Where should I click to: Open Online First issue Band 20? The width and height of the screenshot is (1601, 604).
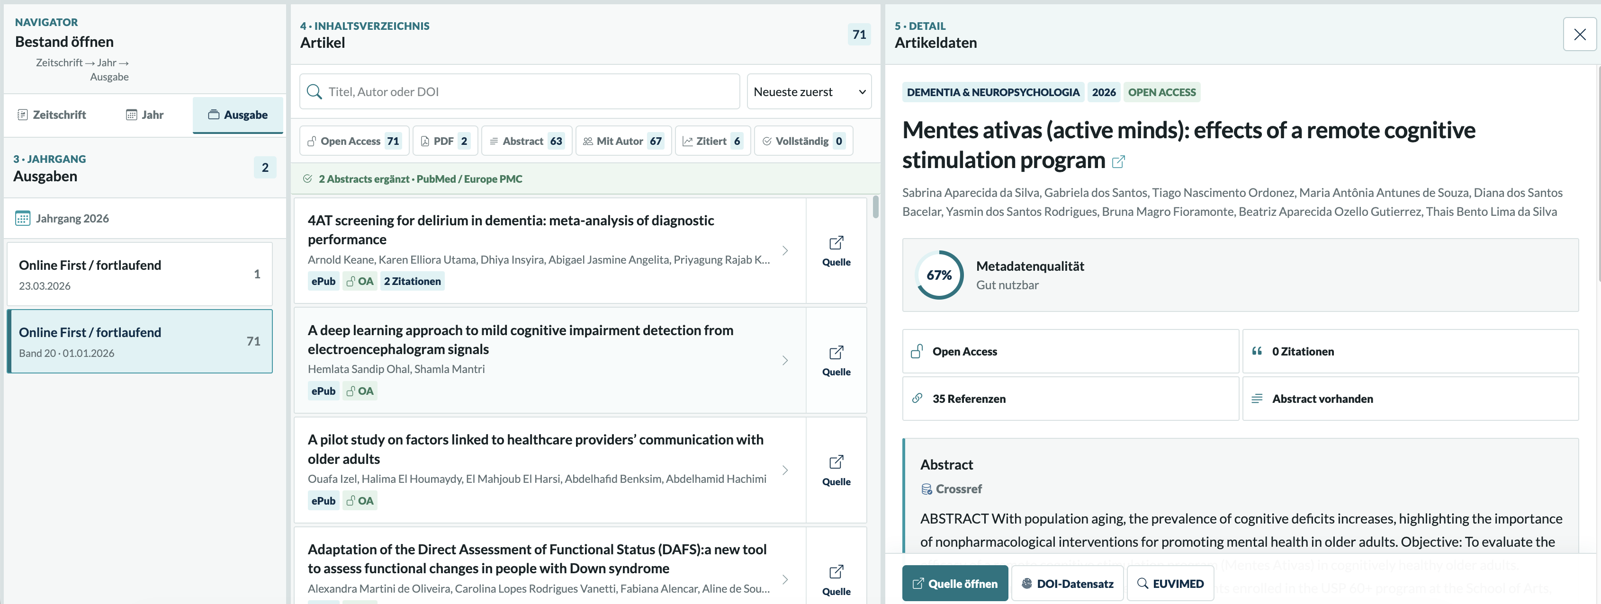140,341
